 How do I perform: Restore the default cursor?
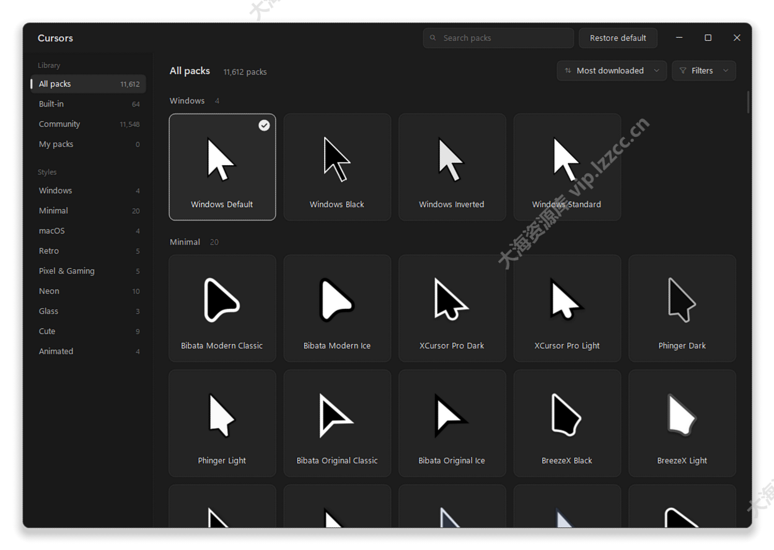click(x=618, y=38)
